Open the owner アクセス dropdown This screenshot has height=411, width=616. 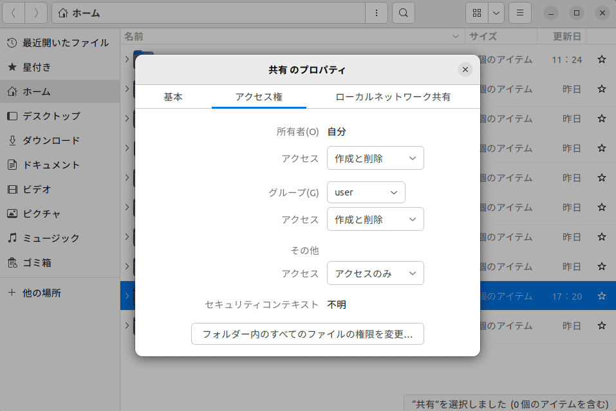tap(375, 158)
